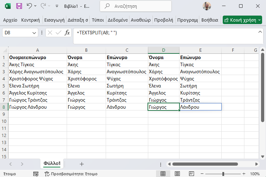Zoom in with the plus button
This screenshot has height=177, width=266.
[x=244, y=174]
